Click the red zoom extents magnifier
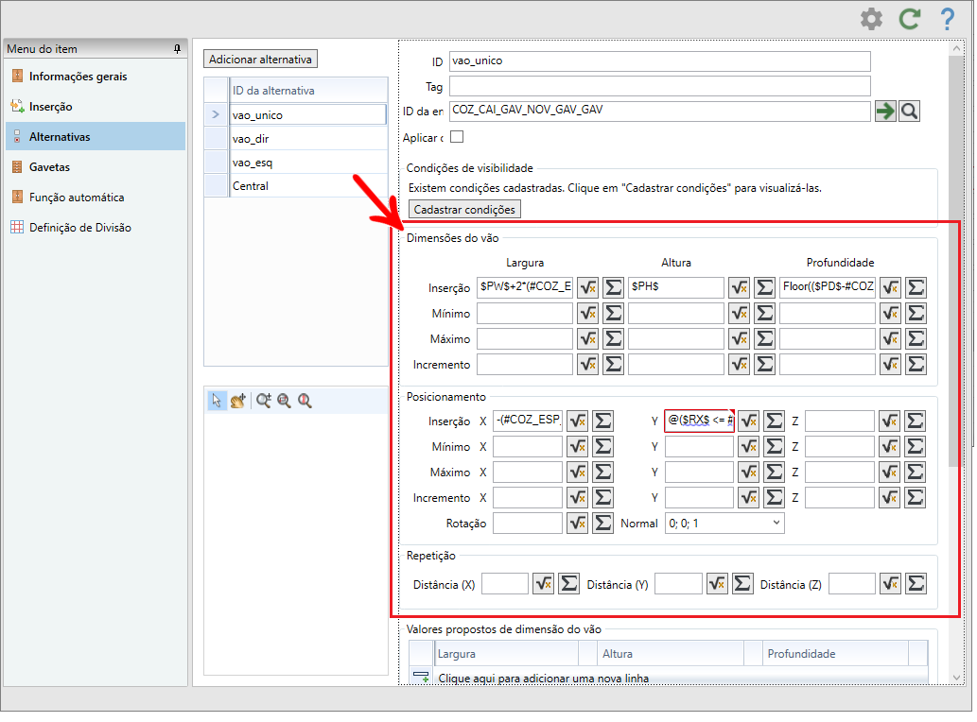 tap(305, 400)
